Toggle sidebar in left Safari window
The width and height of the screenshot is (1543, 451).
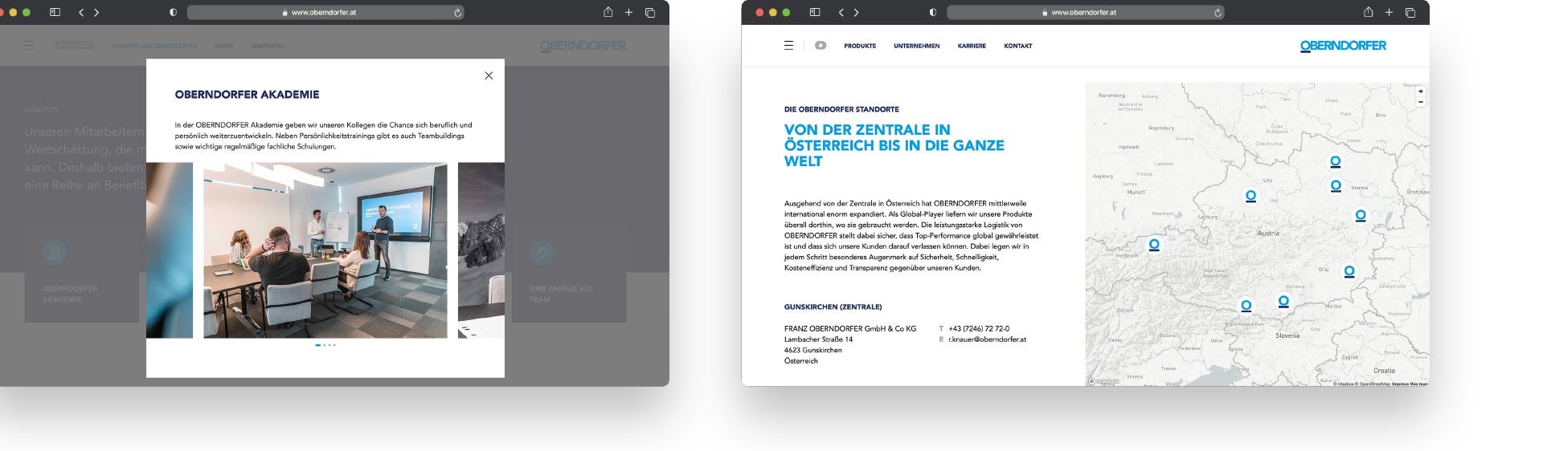coord(55,13)
